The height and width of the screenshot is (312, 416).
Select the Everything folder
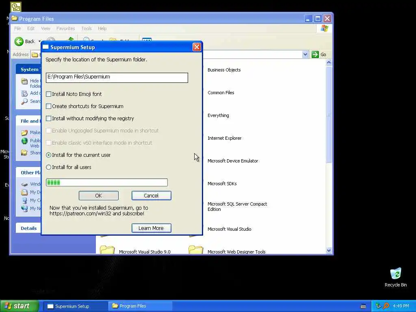click(x=218, y=115)
